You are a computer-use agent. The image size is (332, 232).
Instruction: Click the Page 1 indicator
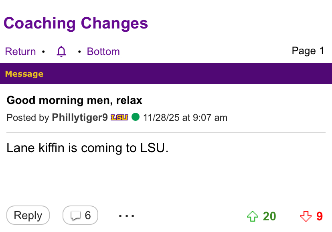[x=308, y=51]
